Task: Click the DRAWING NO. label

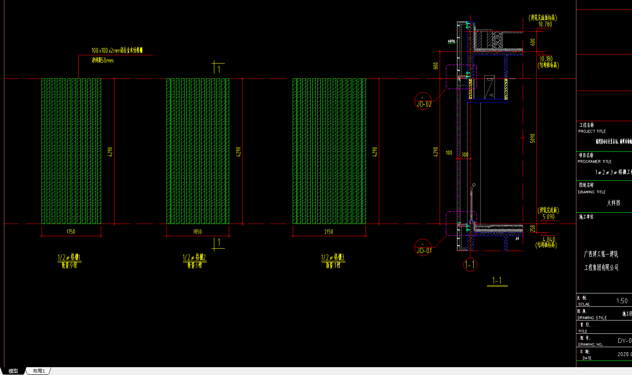Action: tap(590, 344)
